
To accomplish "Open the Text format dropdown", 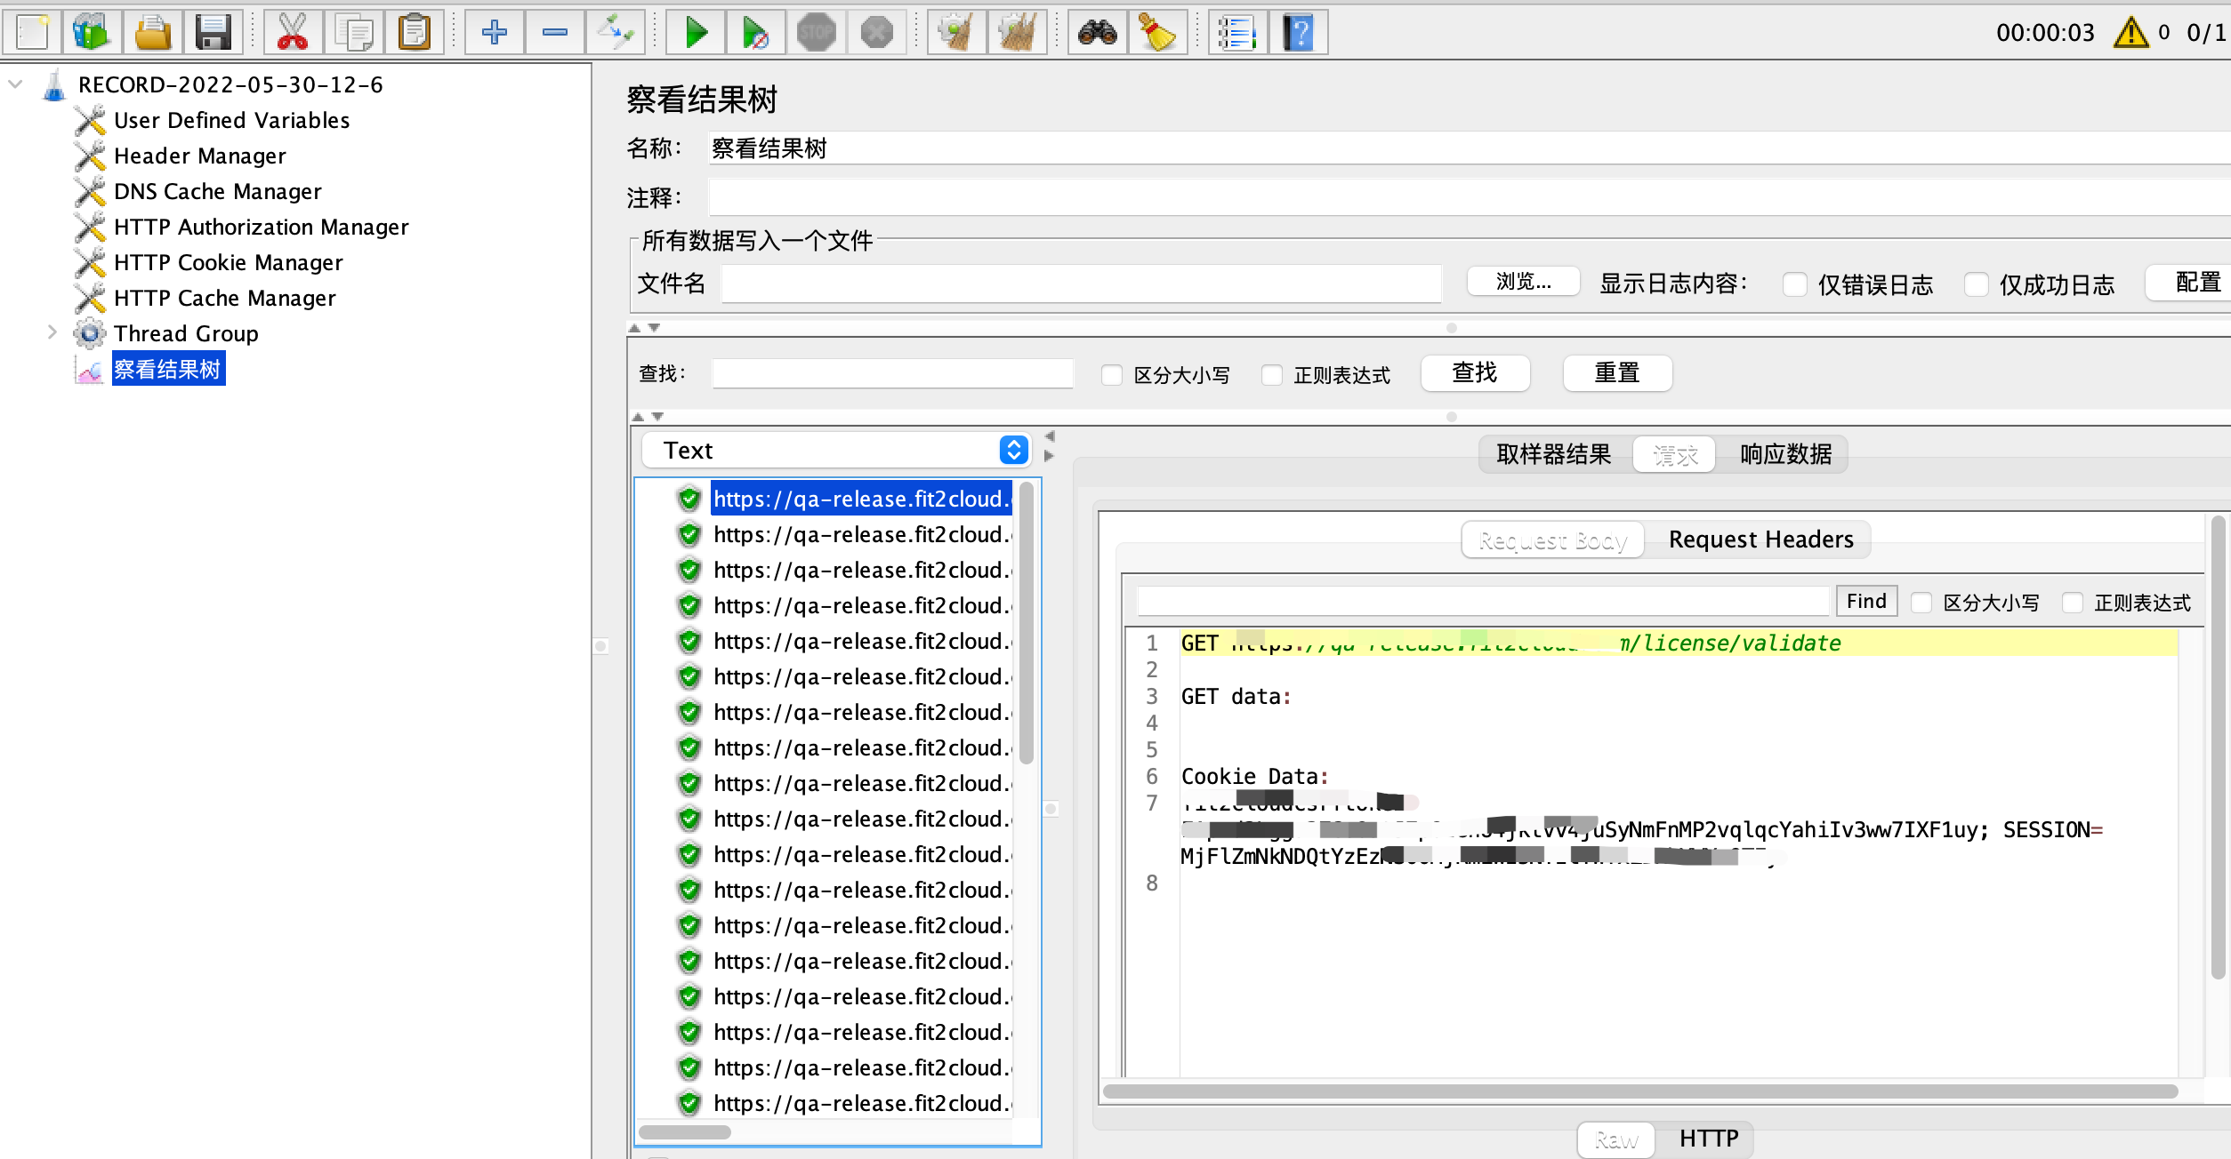I will click(x=1011, y=451).
